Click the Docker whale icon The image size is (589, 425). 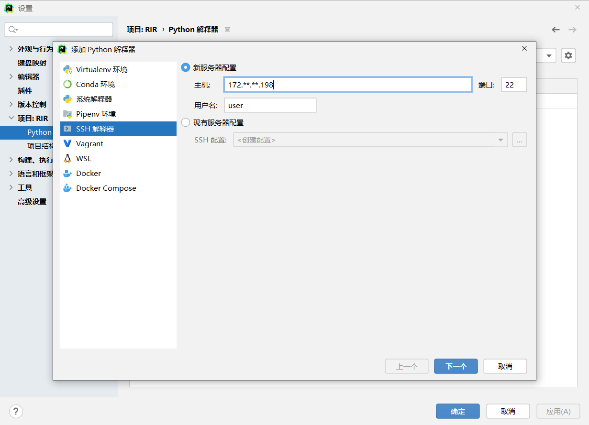(x=67, y=173)
